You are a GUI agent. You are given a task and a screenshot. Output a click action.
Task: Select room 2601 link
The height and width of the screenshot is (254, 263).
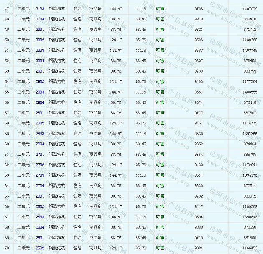pos(40,196)
